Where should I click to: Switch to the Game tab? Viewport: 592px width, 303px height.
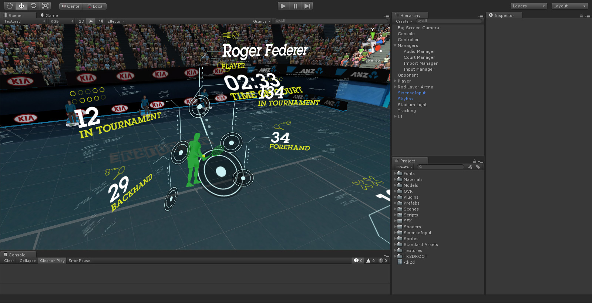click(49, 16)
